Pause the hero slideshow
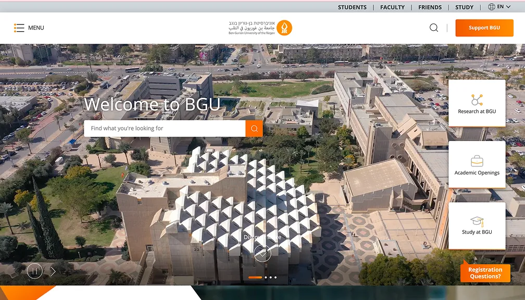Image resolution: width=525 pixels, height=300 pixels. click(35, 271)
